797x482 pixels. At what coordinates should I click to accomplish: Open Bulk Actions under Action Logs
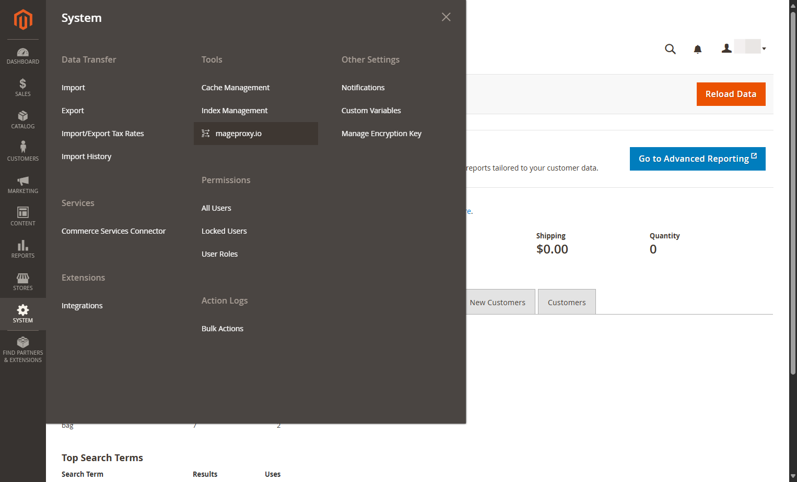(x=222, y=329)
